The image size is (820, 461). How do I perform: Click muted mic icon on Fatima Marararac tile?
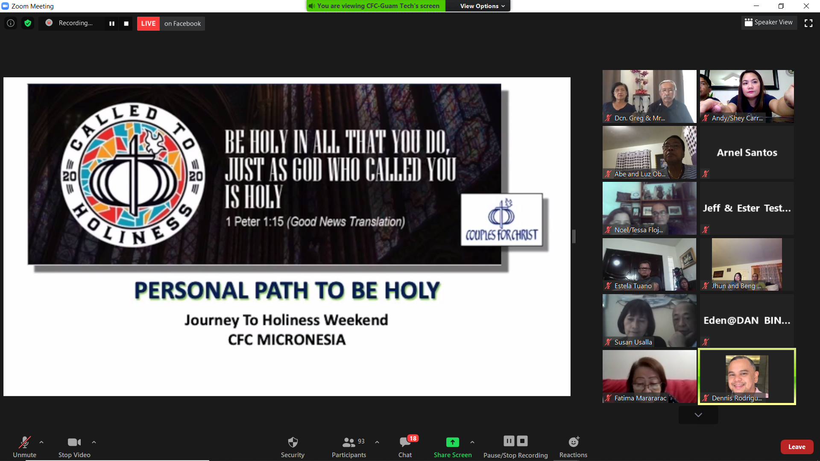[x=608, y=398]
